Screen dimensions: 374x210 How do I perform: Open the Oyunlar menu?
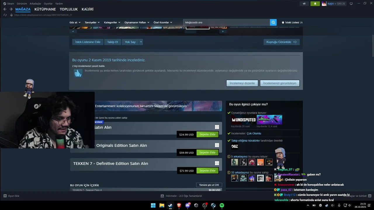point(48,3)
